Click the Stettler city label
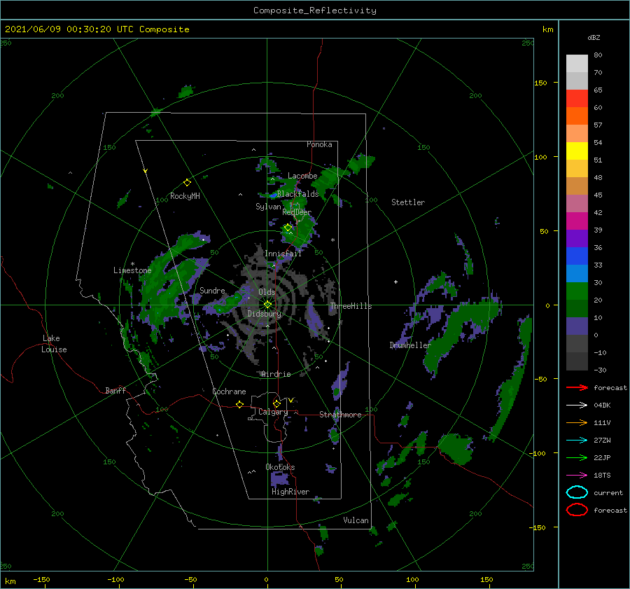Viewport: 630px width, 589px height. [x=408, y=202]
